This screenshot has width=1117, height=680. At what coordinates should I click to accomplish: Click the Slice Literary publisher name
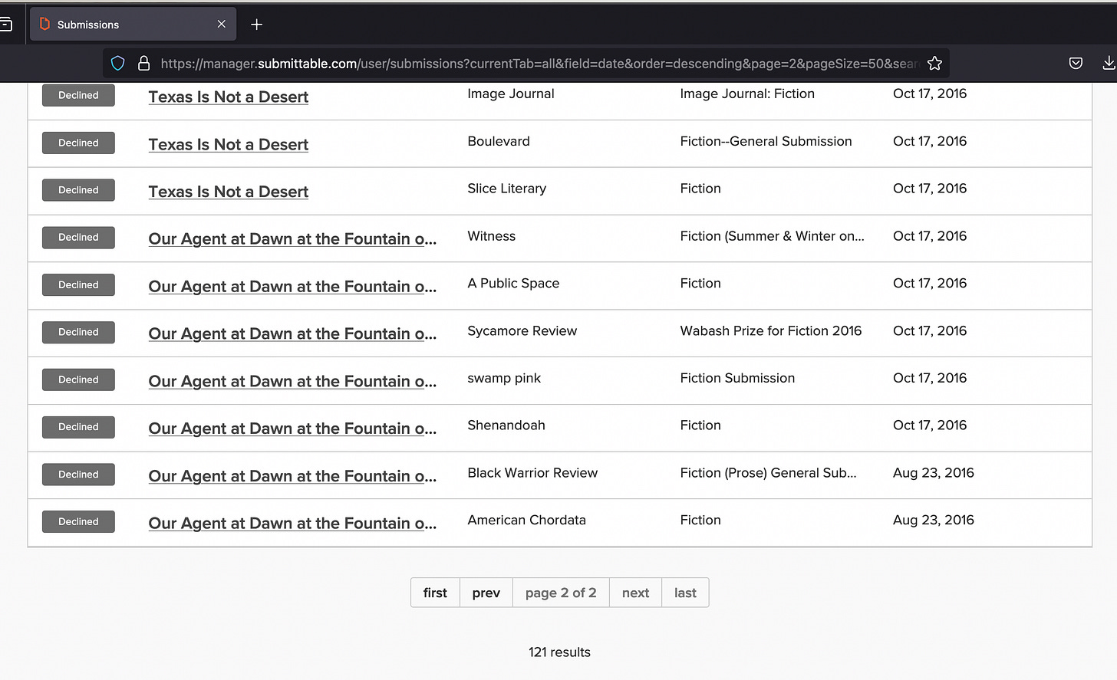(507, 189)
